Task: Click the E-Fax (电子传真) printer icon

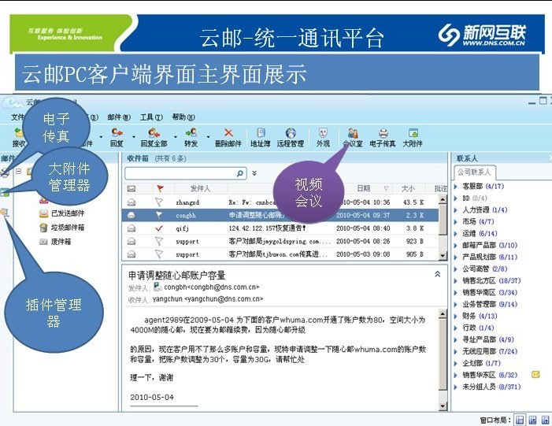Action: (383, 133)
